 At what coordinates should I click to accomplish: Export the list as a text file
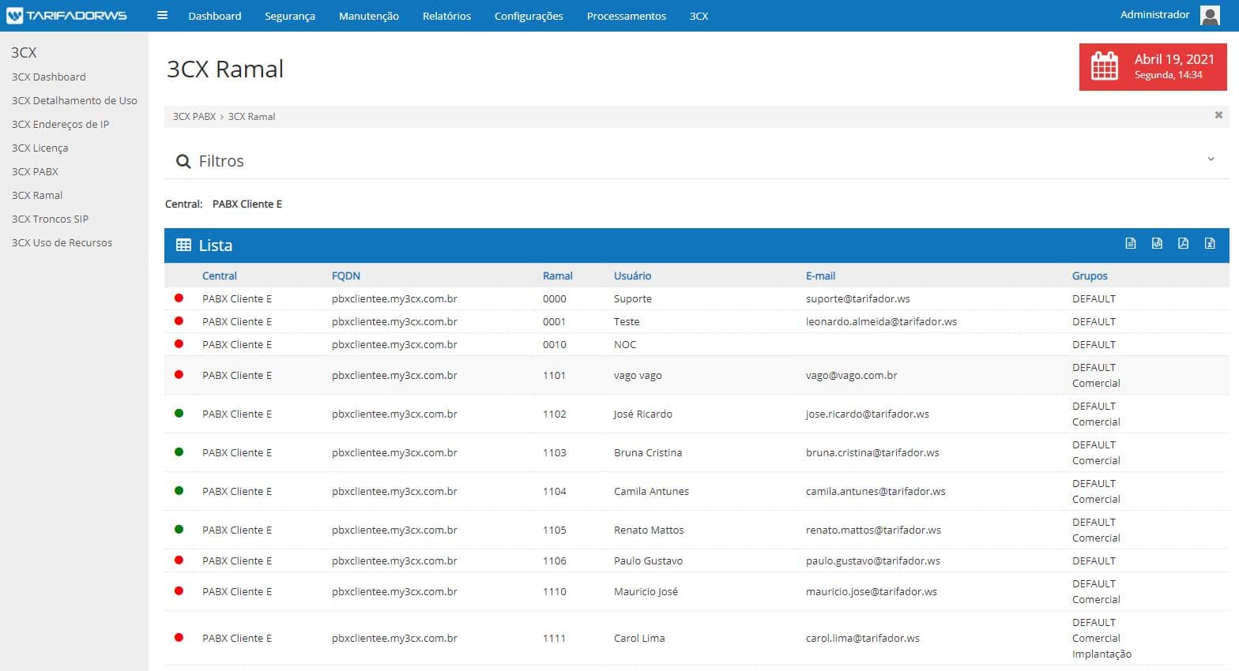click(1131, 243)
